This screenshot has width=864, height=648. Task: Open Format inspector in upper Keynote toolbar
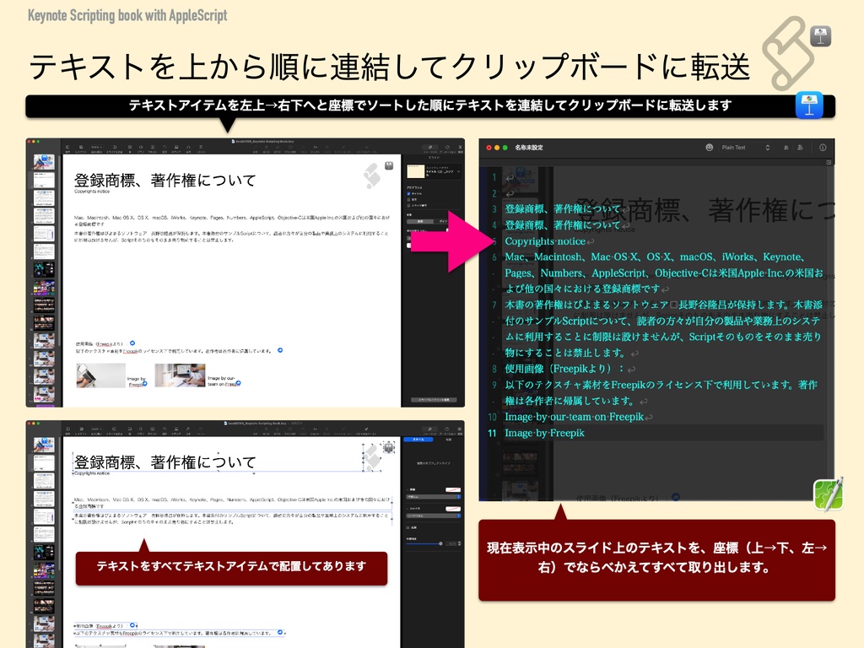[x=430, y=147]
